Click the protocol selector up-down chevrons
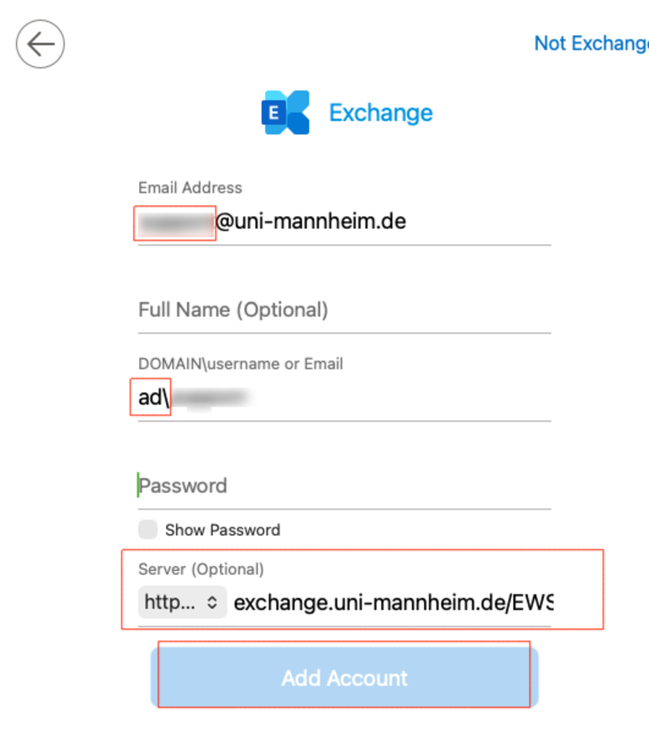The image size is (649, 736). tap(212, 603)
